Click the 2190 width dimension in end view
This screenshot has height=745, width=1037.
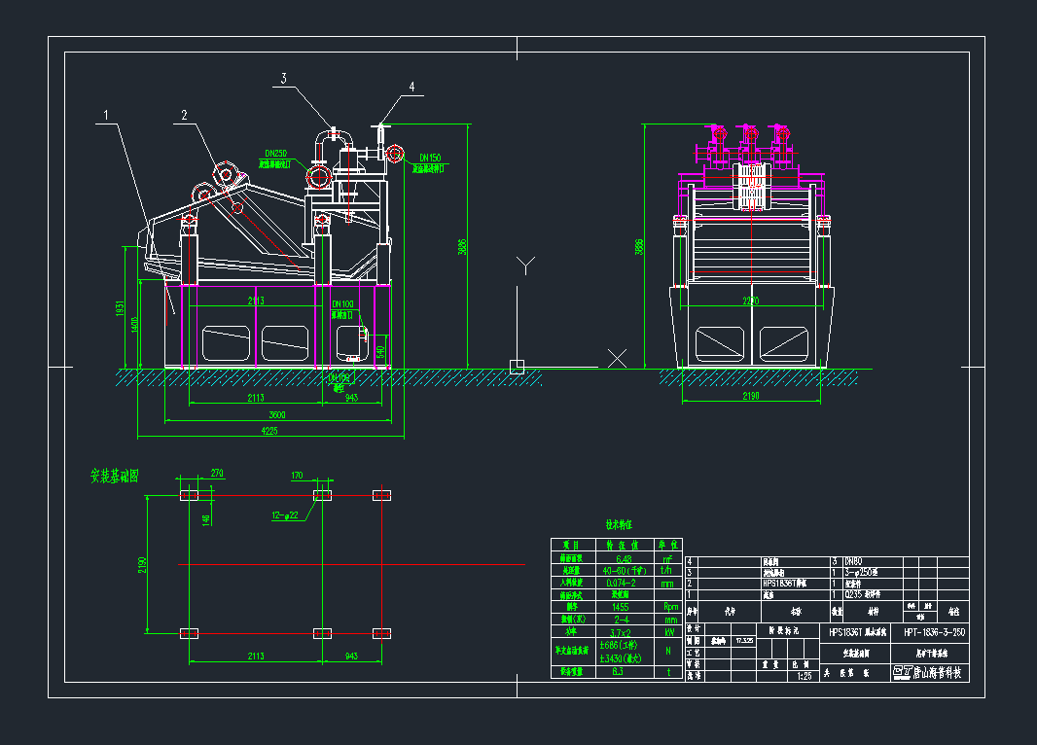coord(748,399)
